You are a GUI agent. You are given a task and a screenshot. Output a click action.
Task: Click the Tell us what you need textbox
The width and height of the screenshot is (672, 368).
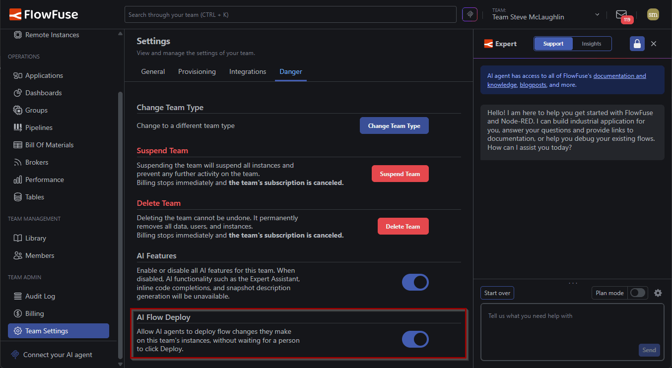coord(572,331)
